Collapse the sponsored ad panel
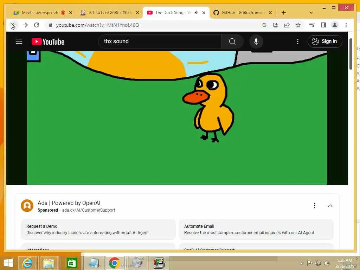360x270 pixels. (330, 205)
